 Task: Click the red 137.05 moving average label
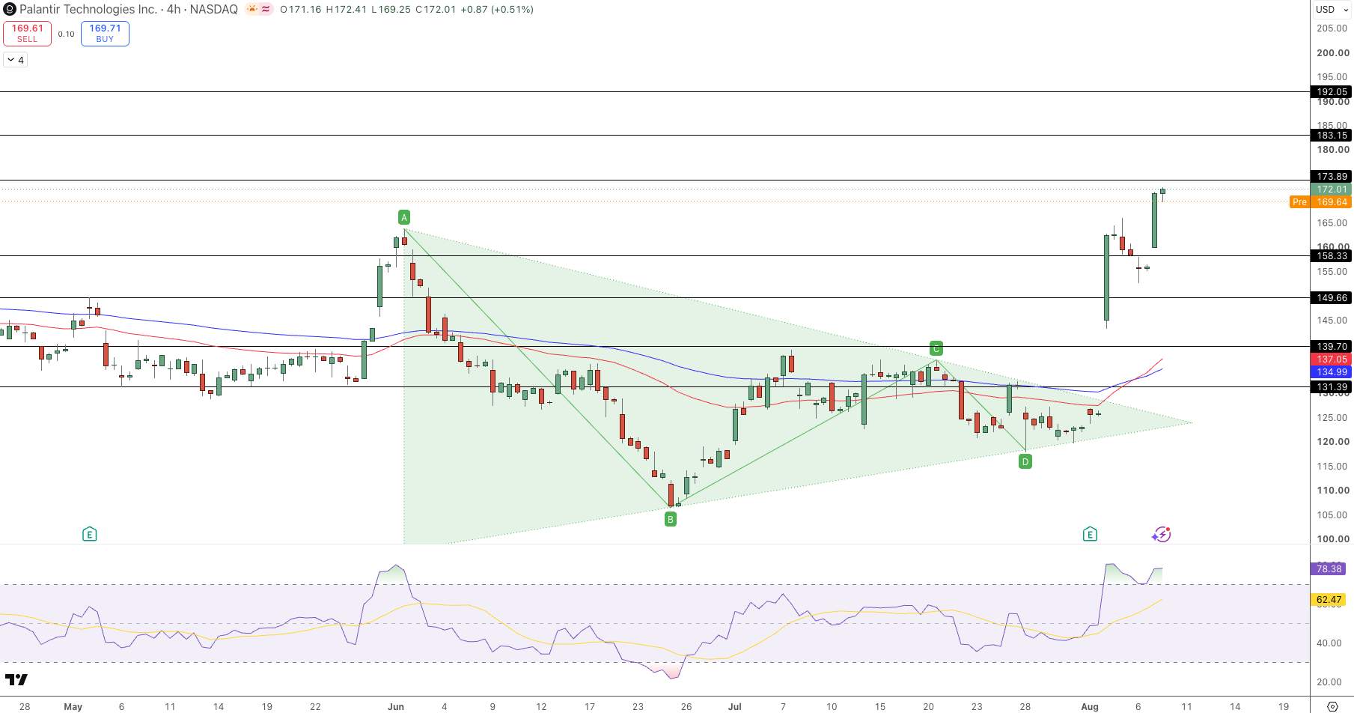tap(1332, 359)
